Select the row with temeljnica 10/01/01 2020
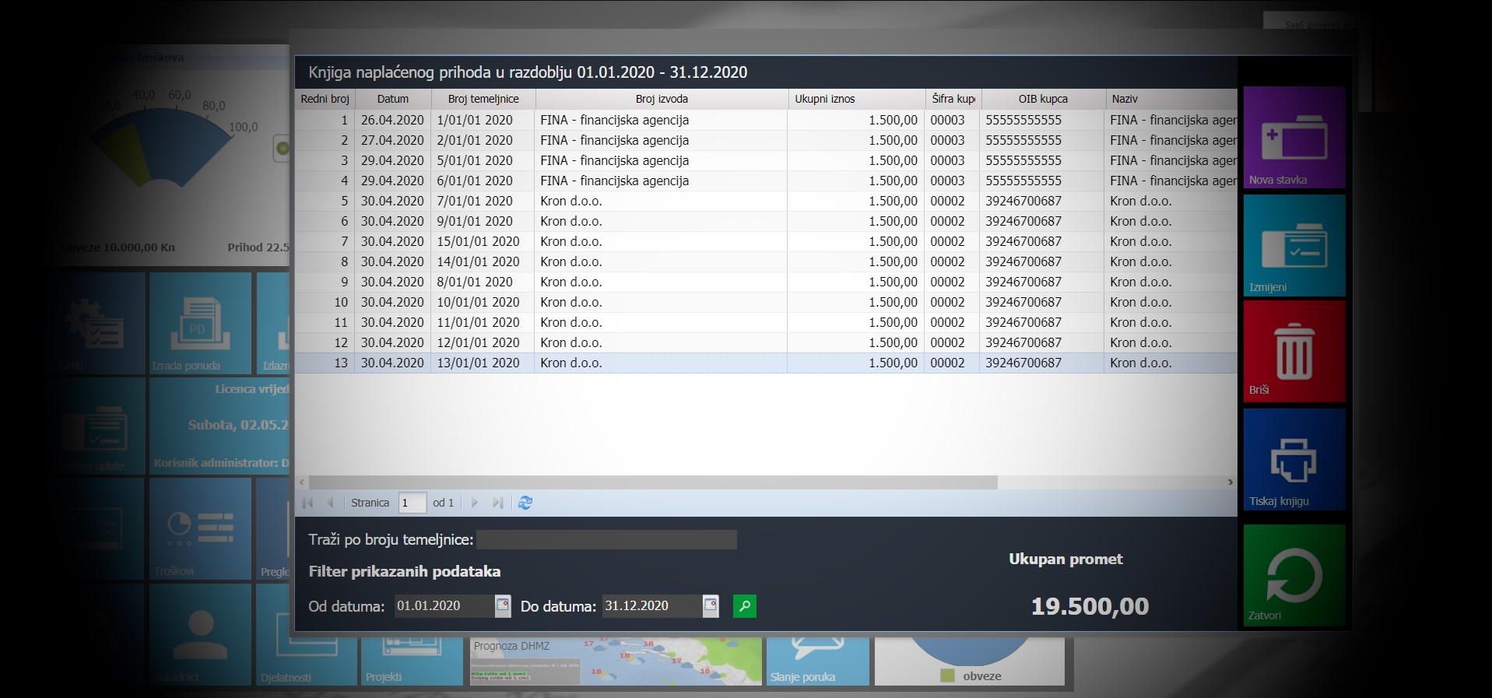The height and width of the screenshot is (698, 1492). [766, 302]
